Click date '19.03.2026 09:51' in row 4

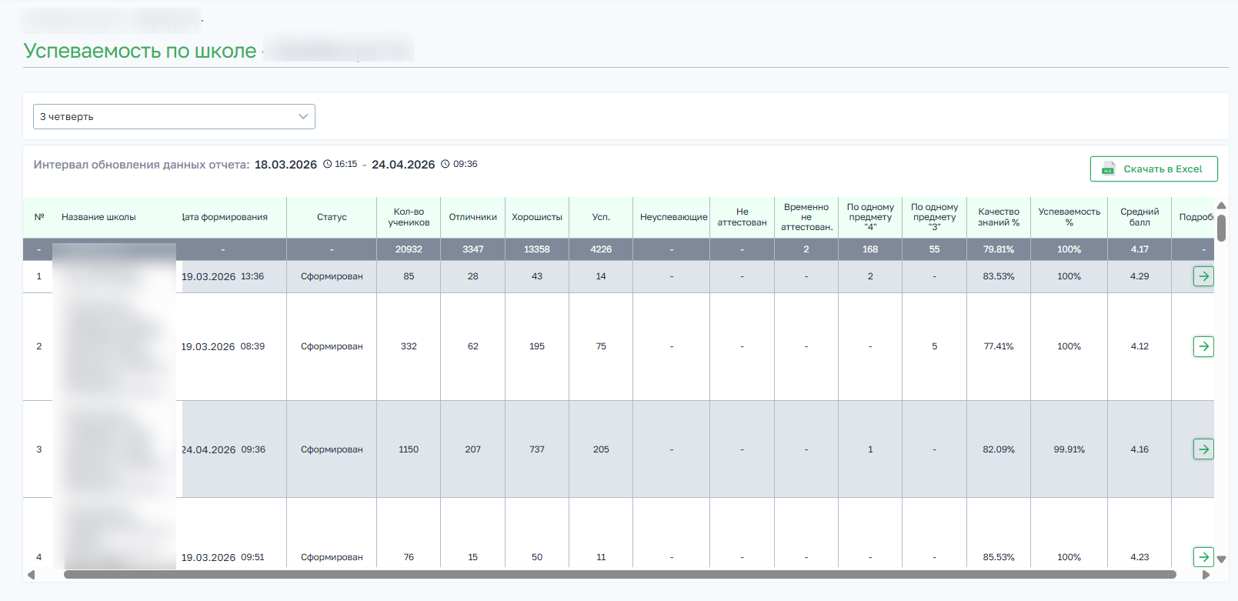click(222, 557)
